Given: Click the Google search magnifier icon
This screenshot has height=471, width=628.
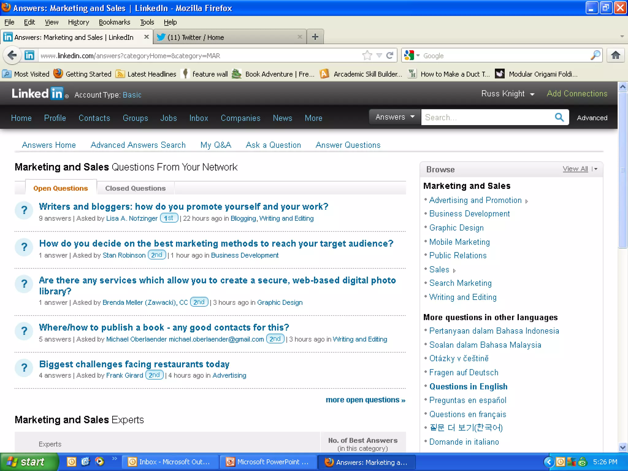Looking at the screenshot, I should (595, 56).
